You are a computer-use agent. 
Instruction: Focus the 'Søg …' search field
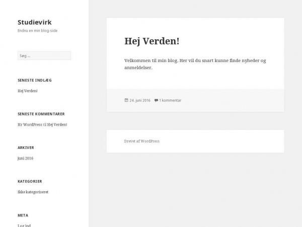click(x=44, y=55)
